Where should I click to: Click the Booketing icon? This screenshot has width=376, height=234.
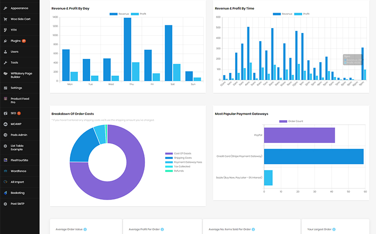5,193
